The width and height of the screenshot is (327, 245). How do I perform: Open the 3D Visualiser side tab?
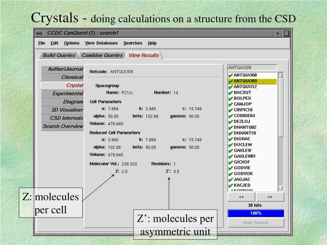(x=63, y=110)
